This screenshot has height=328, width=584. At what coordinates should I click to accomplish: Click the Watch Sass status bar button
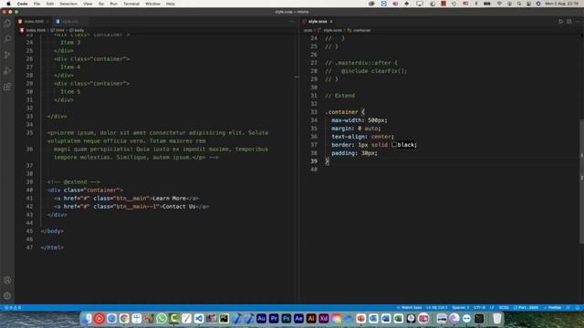click(410, 308)
